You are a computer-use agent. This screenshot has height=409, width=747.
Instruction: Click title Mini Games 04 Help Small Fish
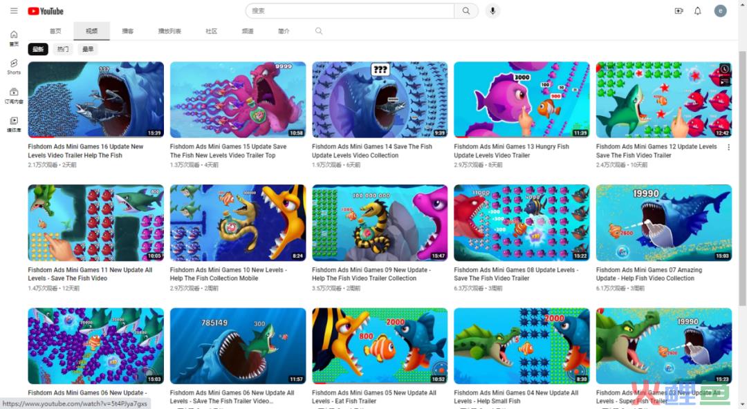516,397
